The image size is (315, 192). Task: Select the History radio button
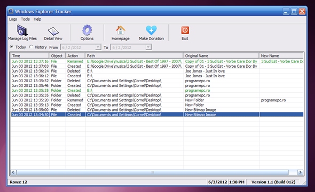pyautogui.click(x=31, y=47)
